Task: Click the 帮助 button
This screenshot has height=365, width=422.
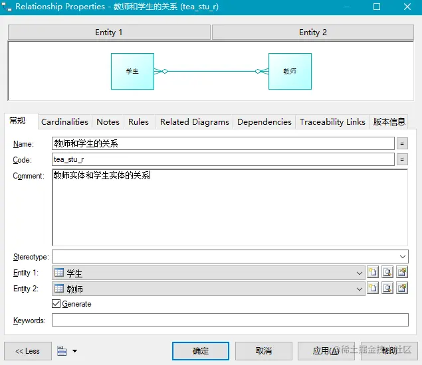Action: (x=389, y=351)
